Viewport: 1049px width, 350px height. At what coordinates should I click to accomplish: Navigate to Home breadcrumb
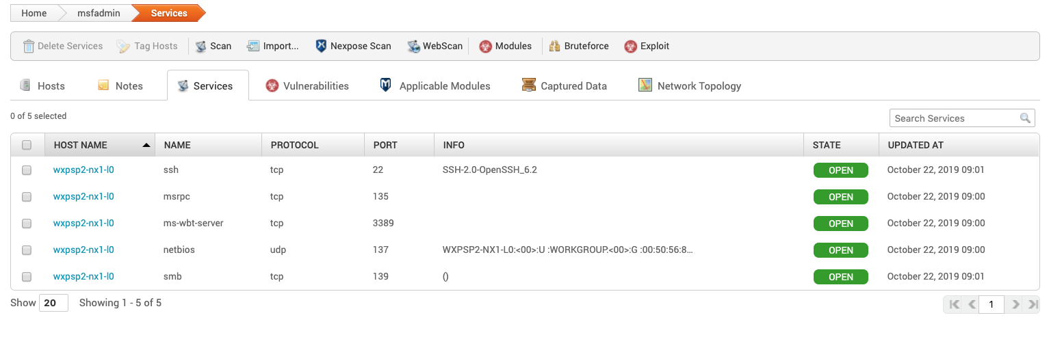coord(34,13)
